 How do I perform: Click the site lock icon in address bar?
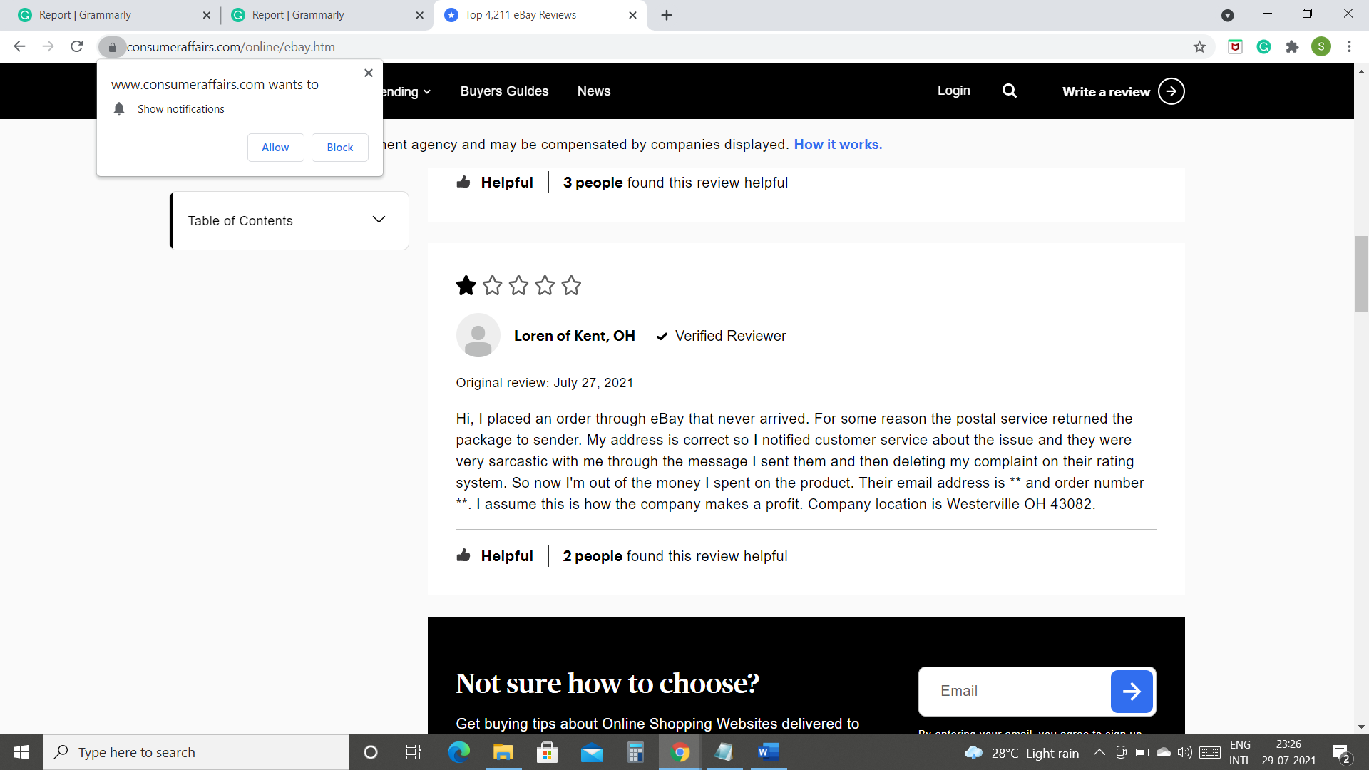(112, 47)
